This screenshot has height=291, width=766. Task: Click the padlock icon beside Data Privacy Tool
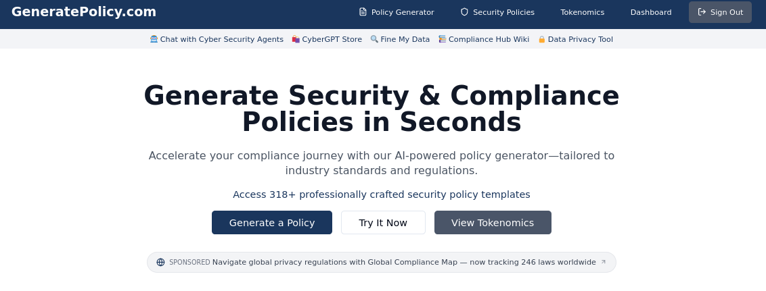tap(542, 39)
